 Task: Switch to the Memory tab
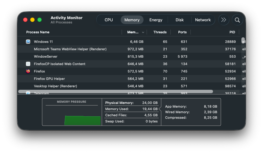tap(132, 20)
